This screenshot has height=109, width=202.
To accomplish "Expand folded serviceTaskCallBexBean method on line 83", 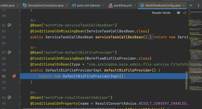I will pos(20,37).
